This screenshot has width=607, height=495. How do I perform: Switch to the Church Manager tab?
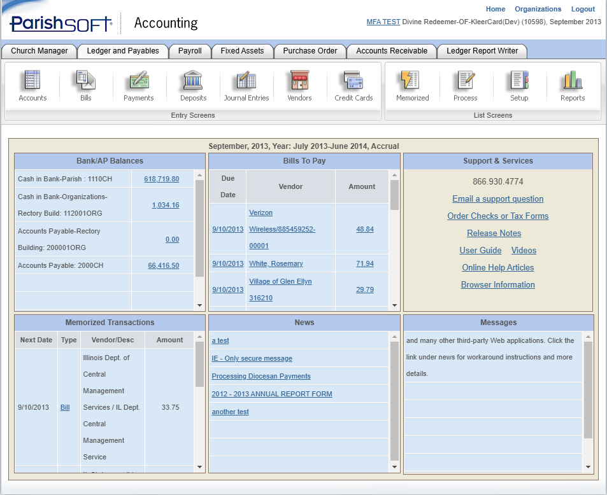coord(39,51)
